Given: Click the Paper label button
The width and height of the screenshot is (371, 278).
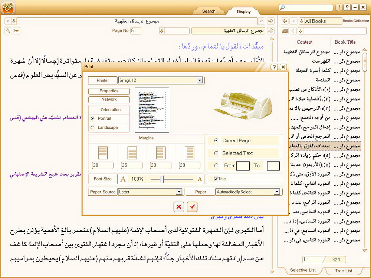Looking at the screenshot, I should pos(201,192).
